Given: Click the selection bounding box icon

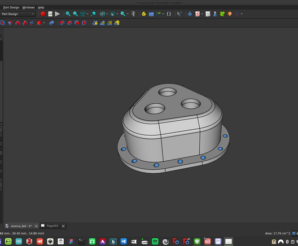Looking at the screenshot, I should 113,14.
